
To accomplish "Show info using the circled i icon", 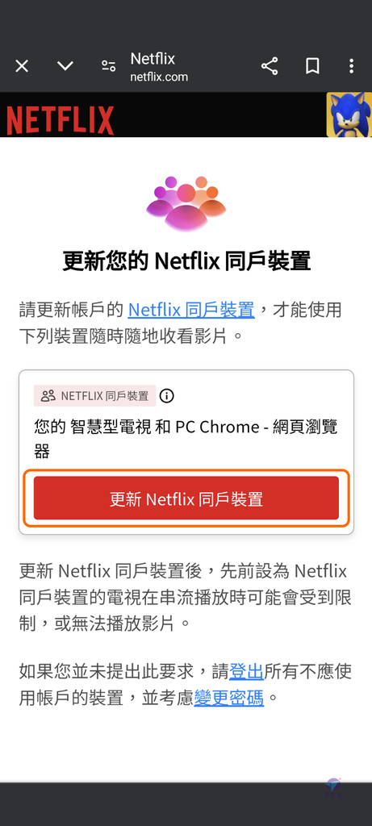I will [x=166, y=395].
